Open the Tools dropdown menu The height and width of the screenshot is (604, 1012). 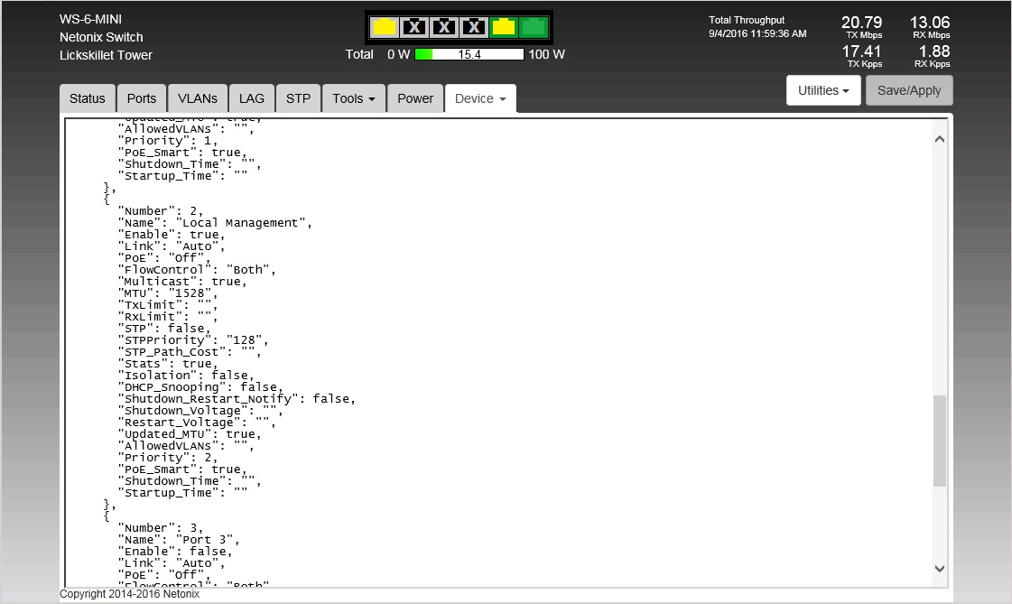(x=354, y=98)
